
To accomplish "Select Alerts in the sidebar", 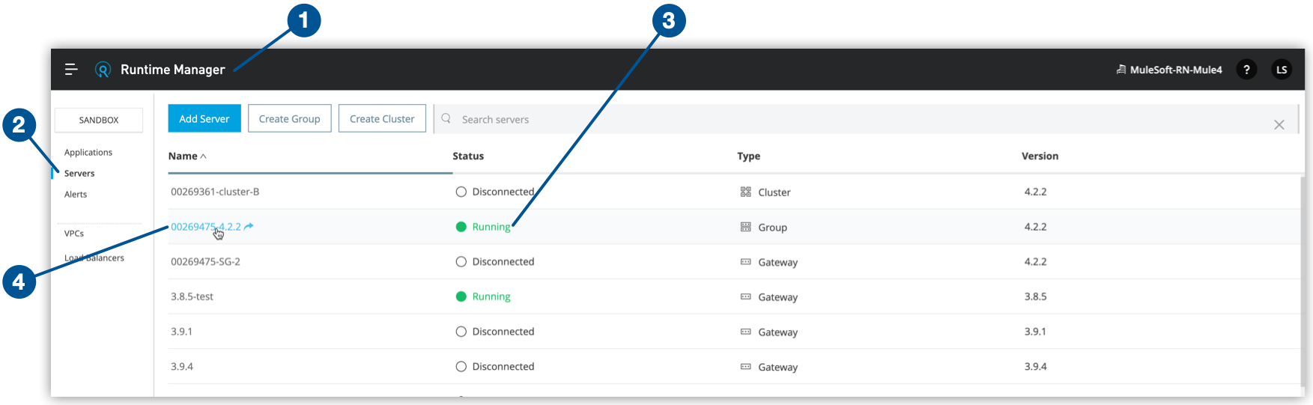I will (x=76, y=195).
